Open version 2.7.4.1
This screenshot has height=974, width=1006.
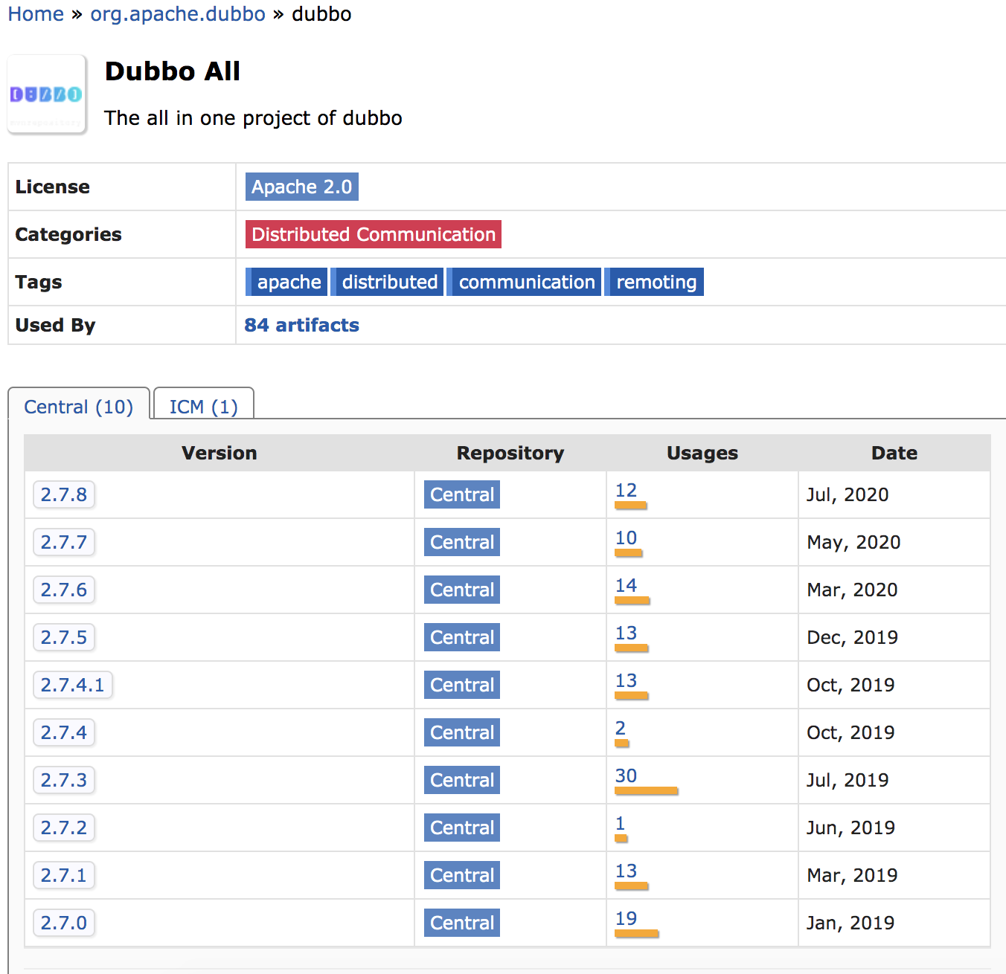[x=73, y=685]
